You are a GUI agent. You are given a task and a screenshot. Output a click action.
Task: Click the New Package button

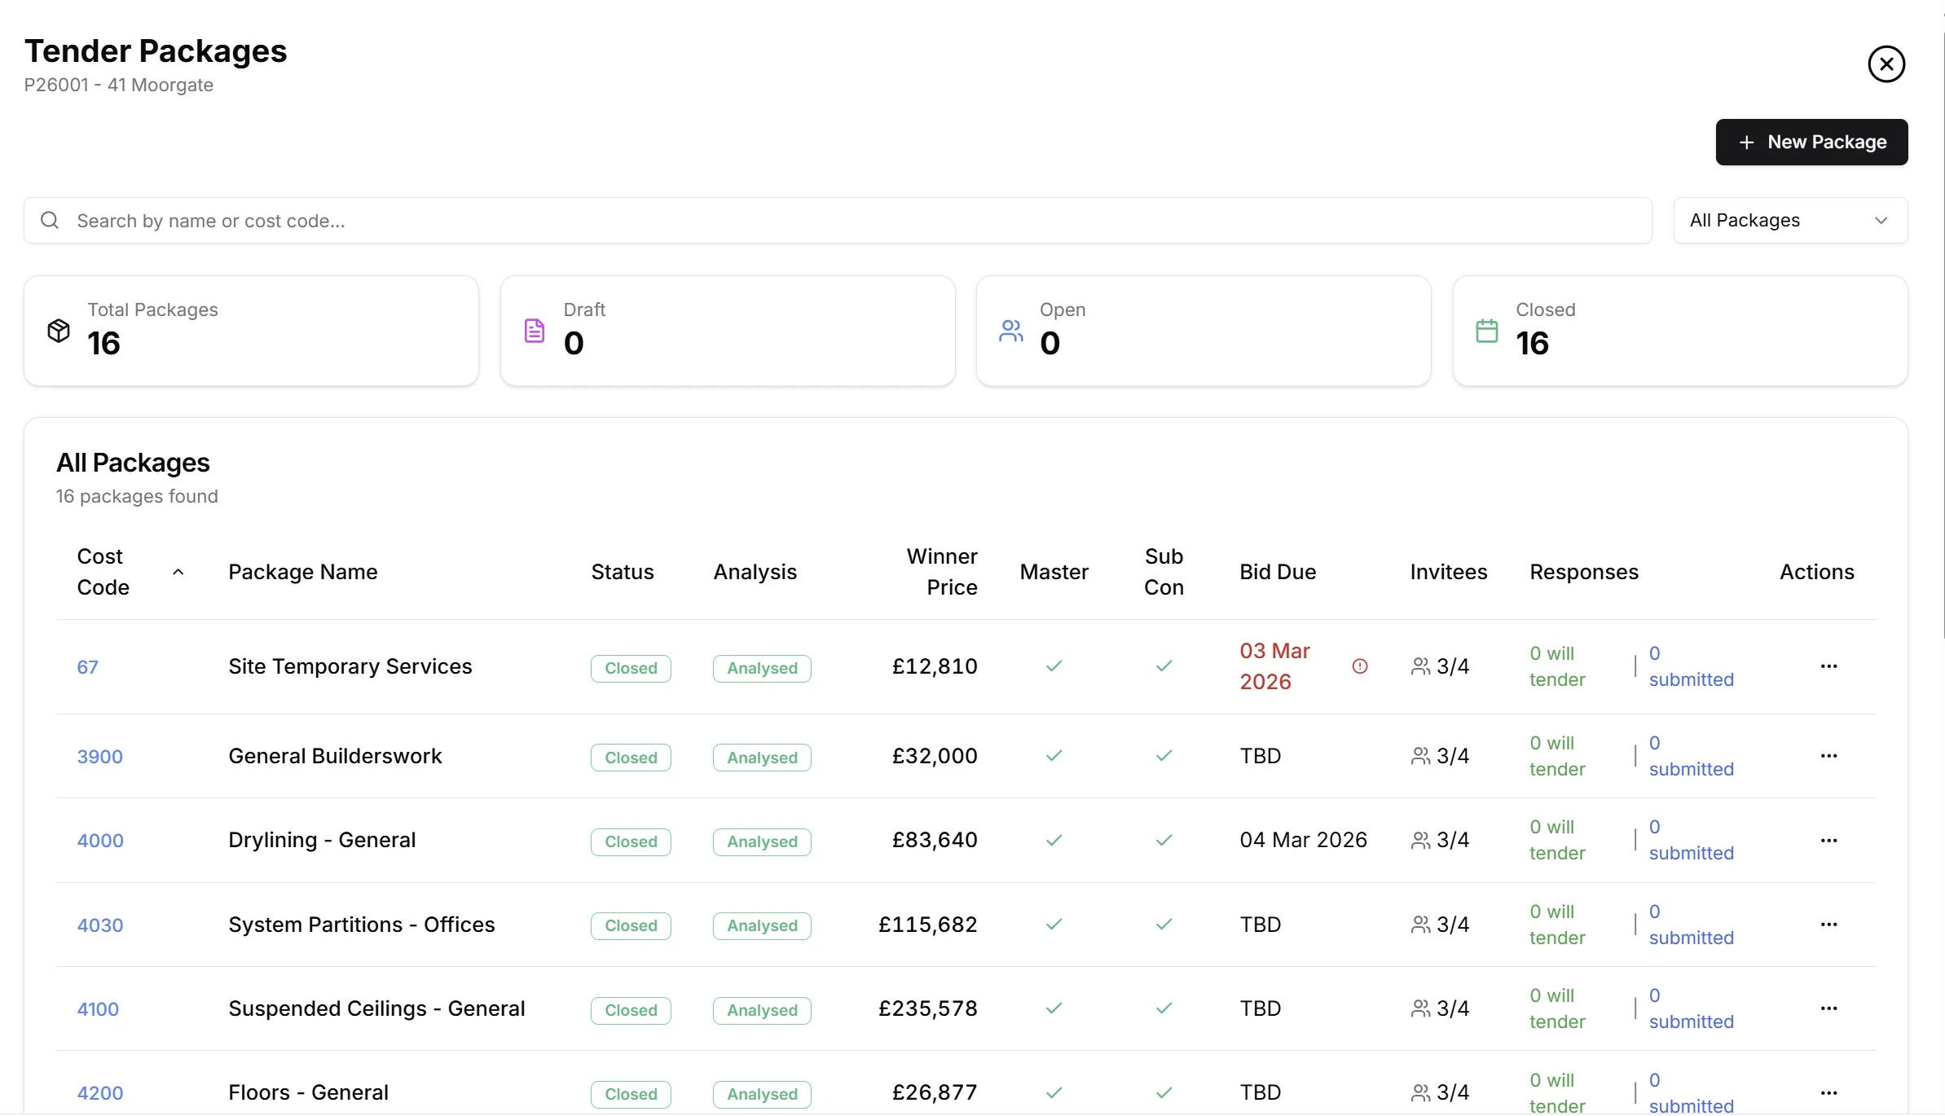pos(1811,142)
